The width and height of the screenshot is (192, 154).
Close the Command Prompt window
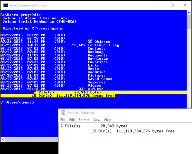(x=185, y=5)
